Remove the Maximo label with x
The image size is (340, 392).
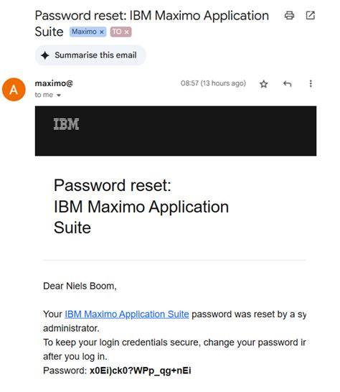click(102, 32)
